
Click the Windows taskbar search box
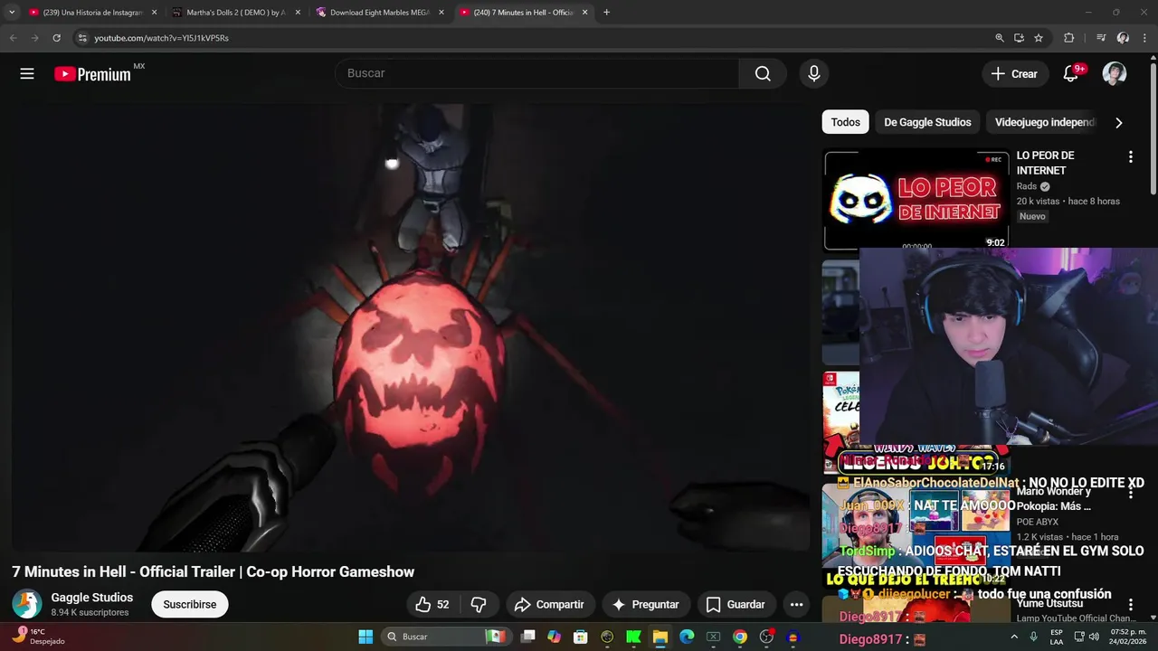click(443, 637)
